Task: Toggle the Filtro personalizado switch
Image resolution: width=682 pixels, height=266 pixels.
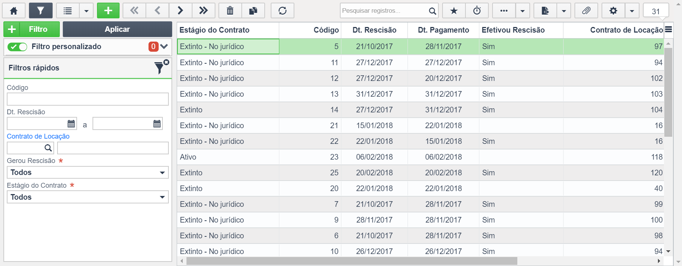Action: tap(18, 47)
